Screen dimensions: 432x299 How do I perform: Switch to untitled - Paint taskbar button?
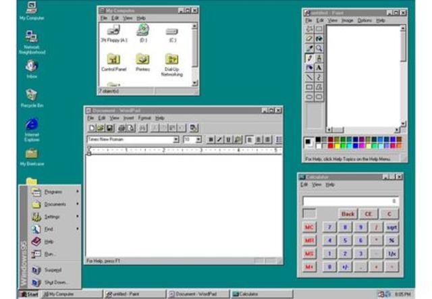point(135,294)
